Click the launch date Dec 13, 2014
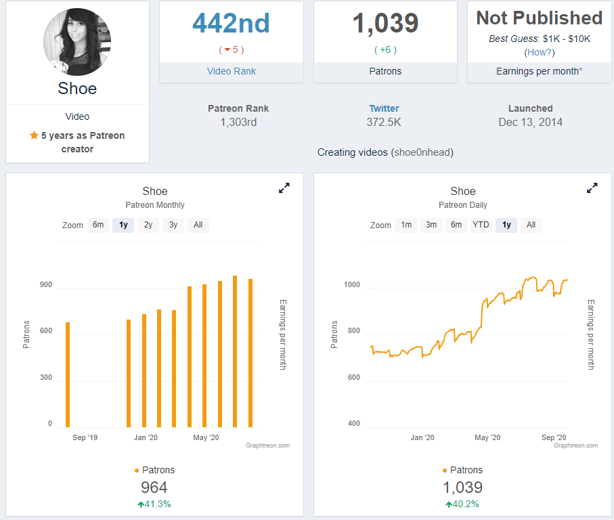Screen dimensions: 614x520 click(531, 123)
